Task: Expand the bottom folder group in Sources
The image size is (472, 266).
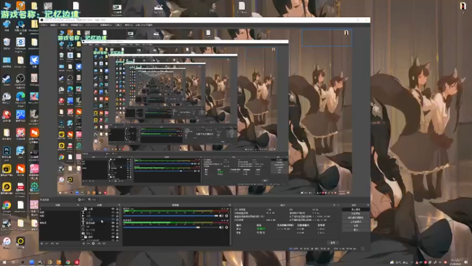Action: pos(82,237)
